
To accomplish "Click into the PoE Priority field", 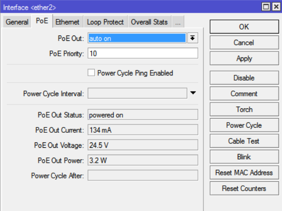I will (143, 53).
